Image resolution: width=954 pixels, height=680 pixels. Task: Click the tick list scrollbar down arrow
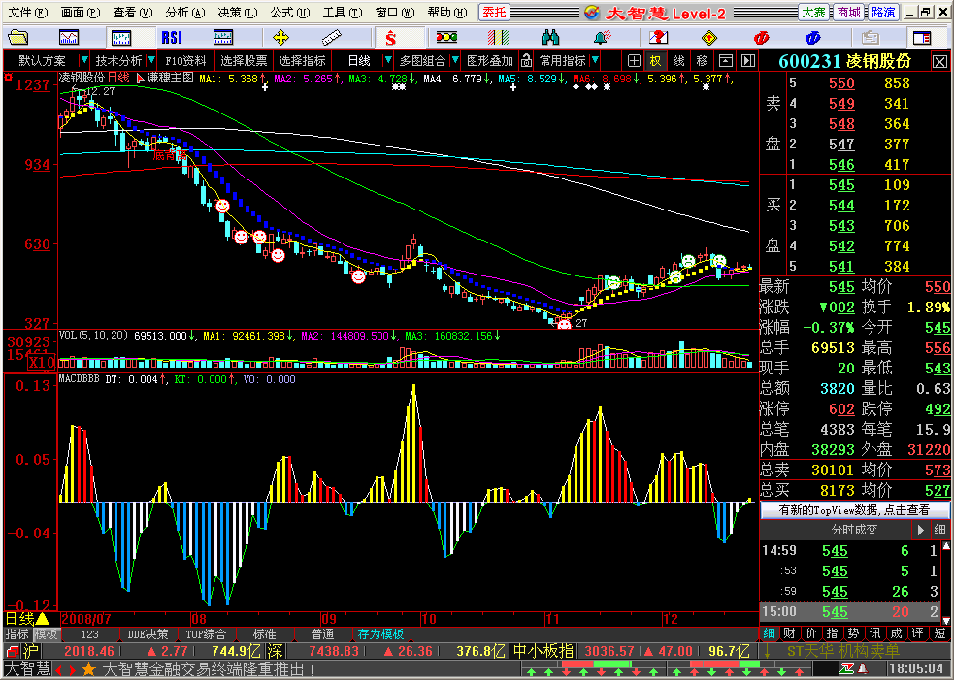946,620
